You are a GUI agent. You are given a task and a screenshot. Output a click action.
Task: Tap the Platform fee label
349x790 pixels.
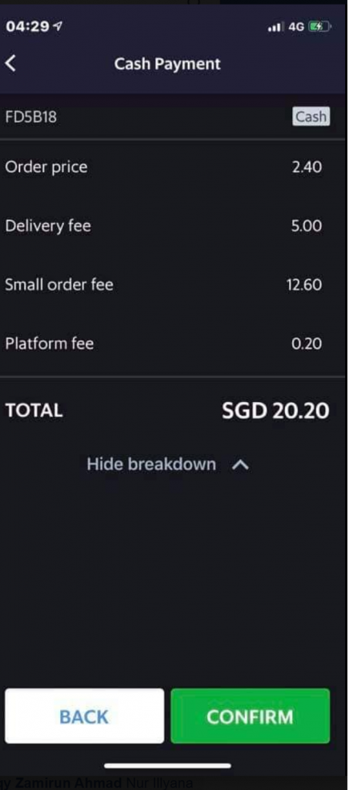[49, 343]
